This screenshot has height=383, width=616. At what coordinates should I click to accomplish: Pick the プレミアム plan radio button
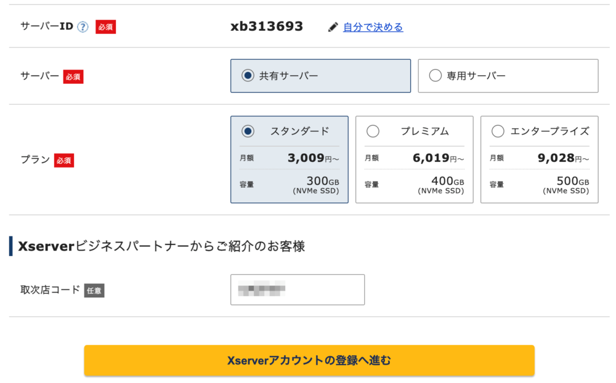373,131
